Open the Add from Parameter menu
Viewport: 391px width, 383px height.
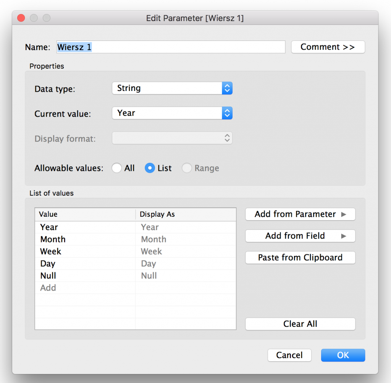300,214
